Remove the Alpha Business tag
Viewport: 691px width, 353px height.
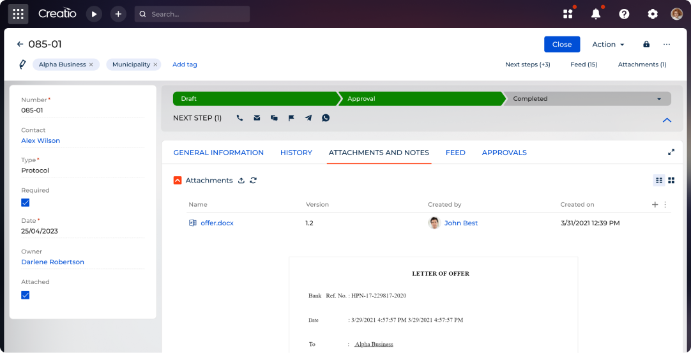91,64
